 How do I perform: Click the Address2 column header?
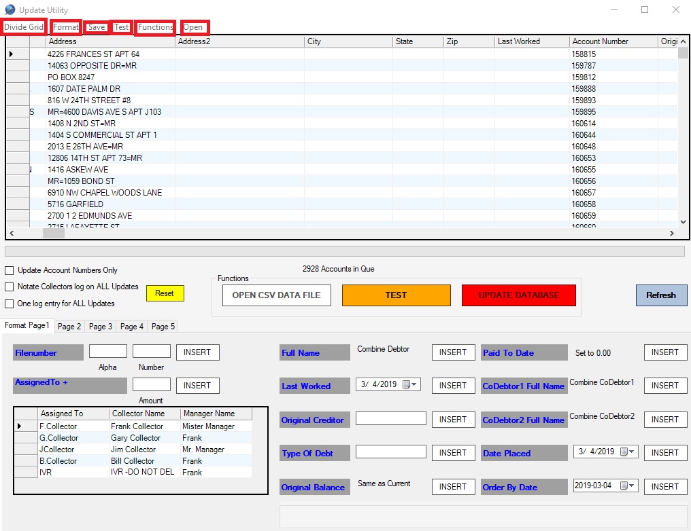[x=239, y=41]
